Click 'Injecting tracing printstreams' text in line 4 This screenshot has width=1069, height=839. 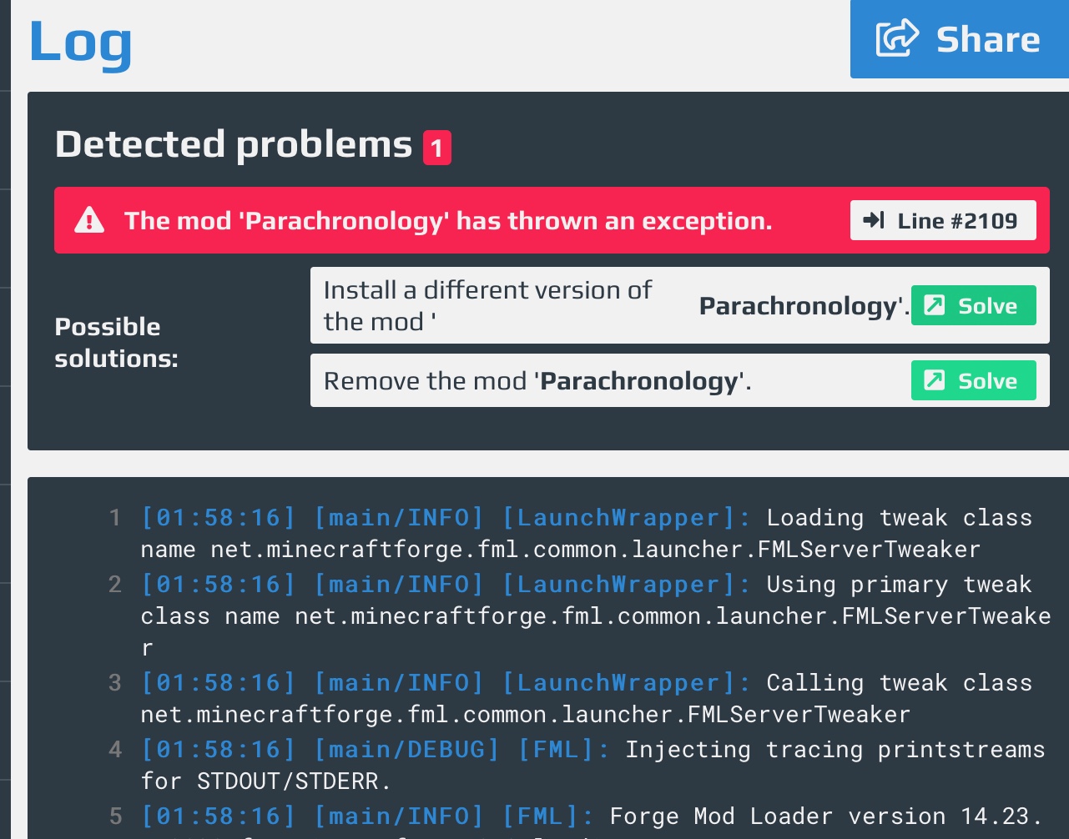pos(835,750)
